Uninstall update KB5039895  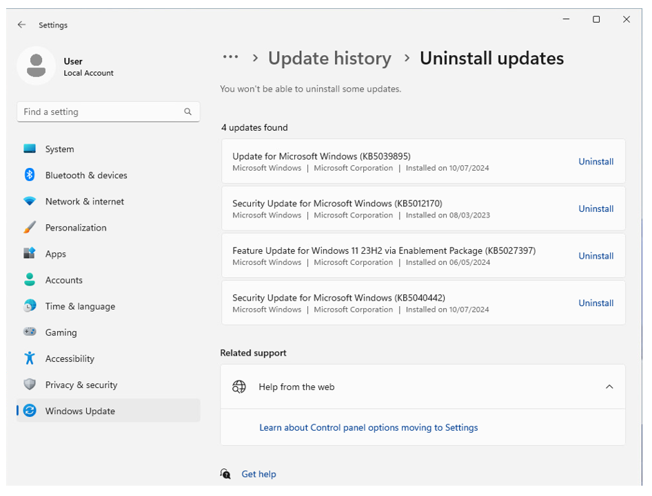tap(595, 162)
